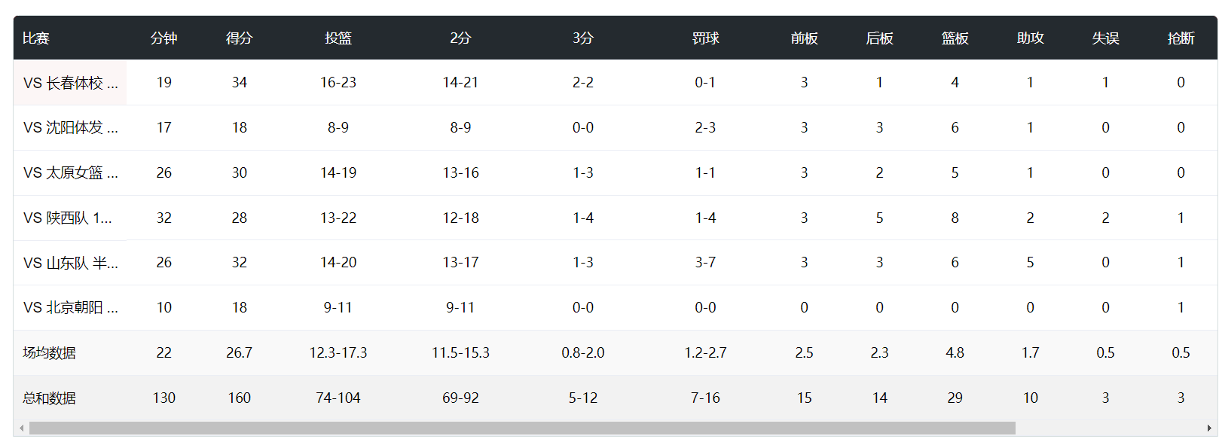Sort by the 分钟 column header
This screenshot has width=1219, height=439.
tap(164, 38)
